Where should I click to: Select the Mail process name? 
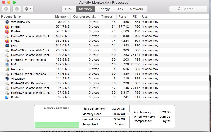tap(14, 64)
